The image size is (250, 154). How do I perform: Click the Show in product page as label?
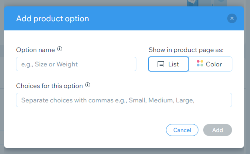(x=186, y=50)
